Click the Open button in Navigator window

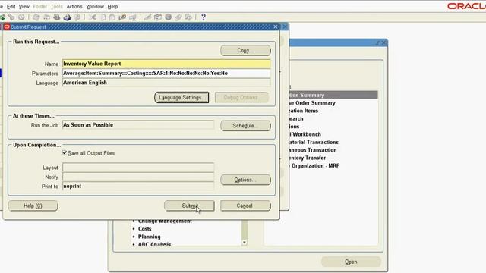(351, 262)
